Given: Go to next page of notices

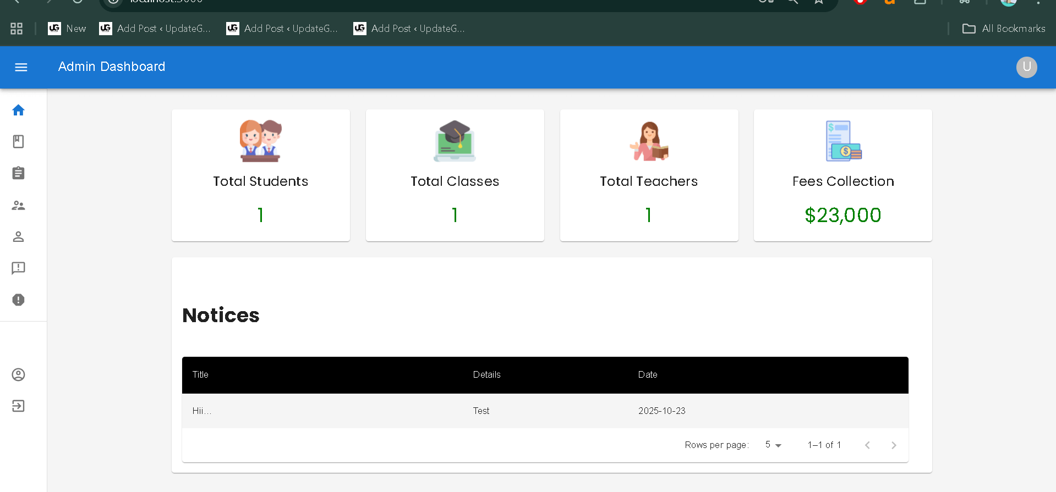Looking at the screenshot, I should (x=893, y=445).
